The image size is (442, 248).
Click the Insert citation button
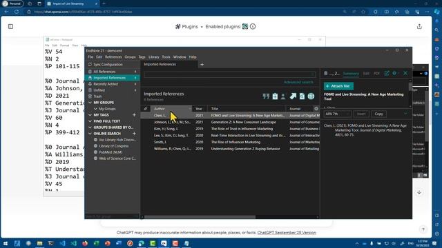(x=361, y=114)
